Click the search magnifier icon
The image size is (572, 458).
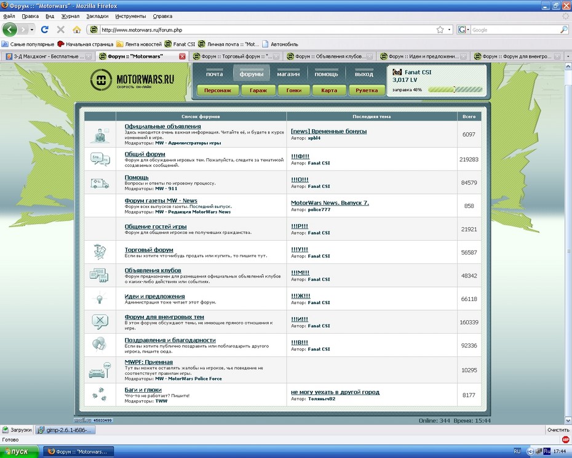click(x=563, y=30)
